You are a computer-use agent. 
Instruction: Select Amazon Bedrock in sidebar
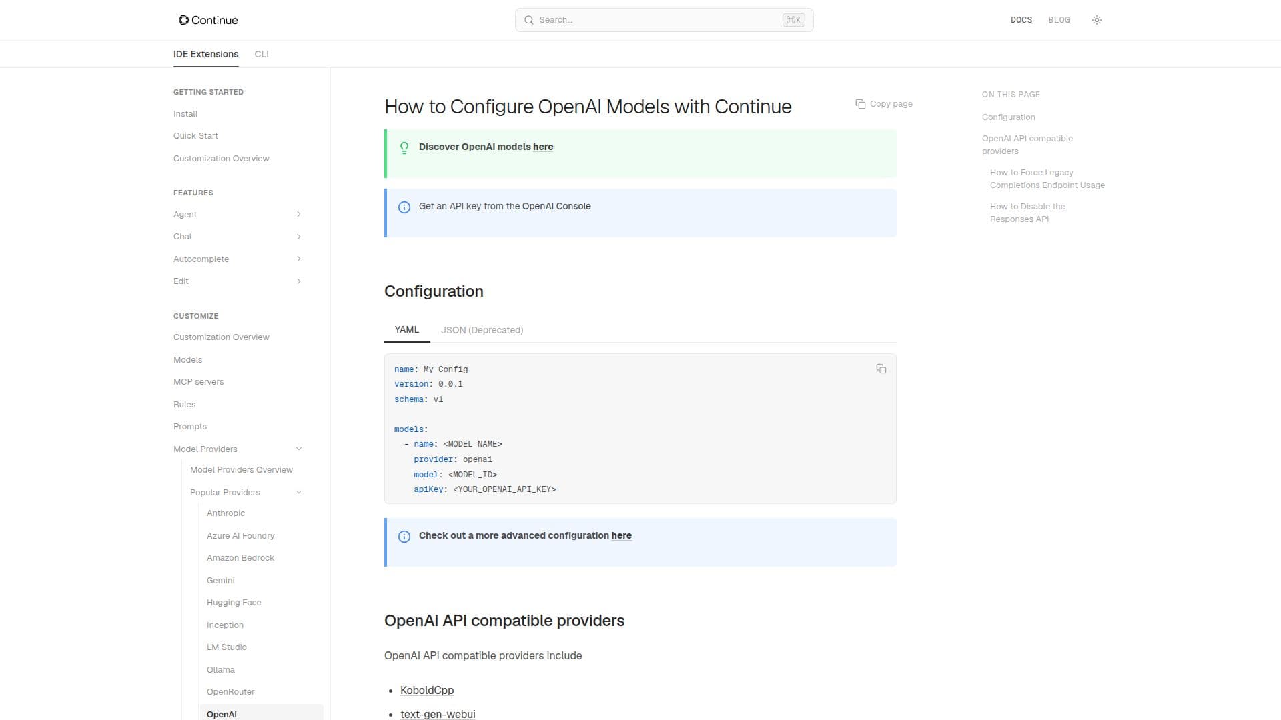point(240,558)
